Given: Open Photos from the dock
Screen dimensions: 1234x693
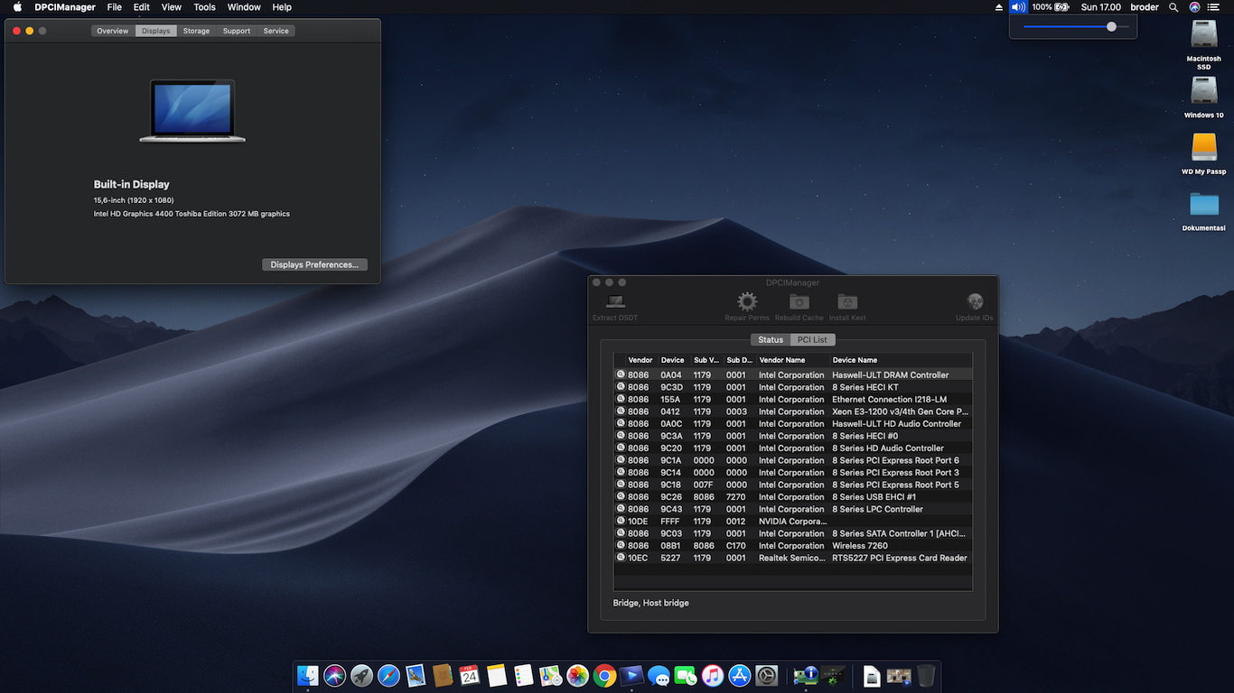Looking at the screenshot, I should pyautogui.click(x=578, y=675).
